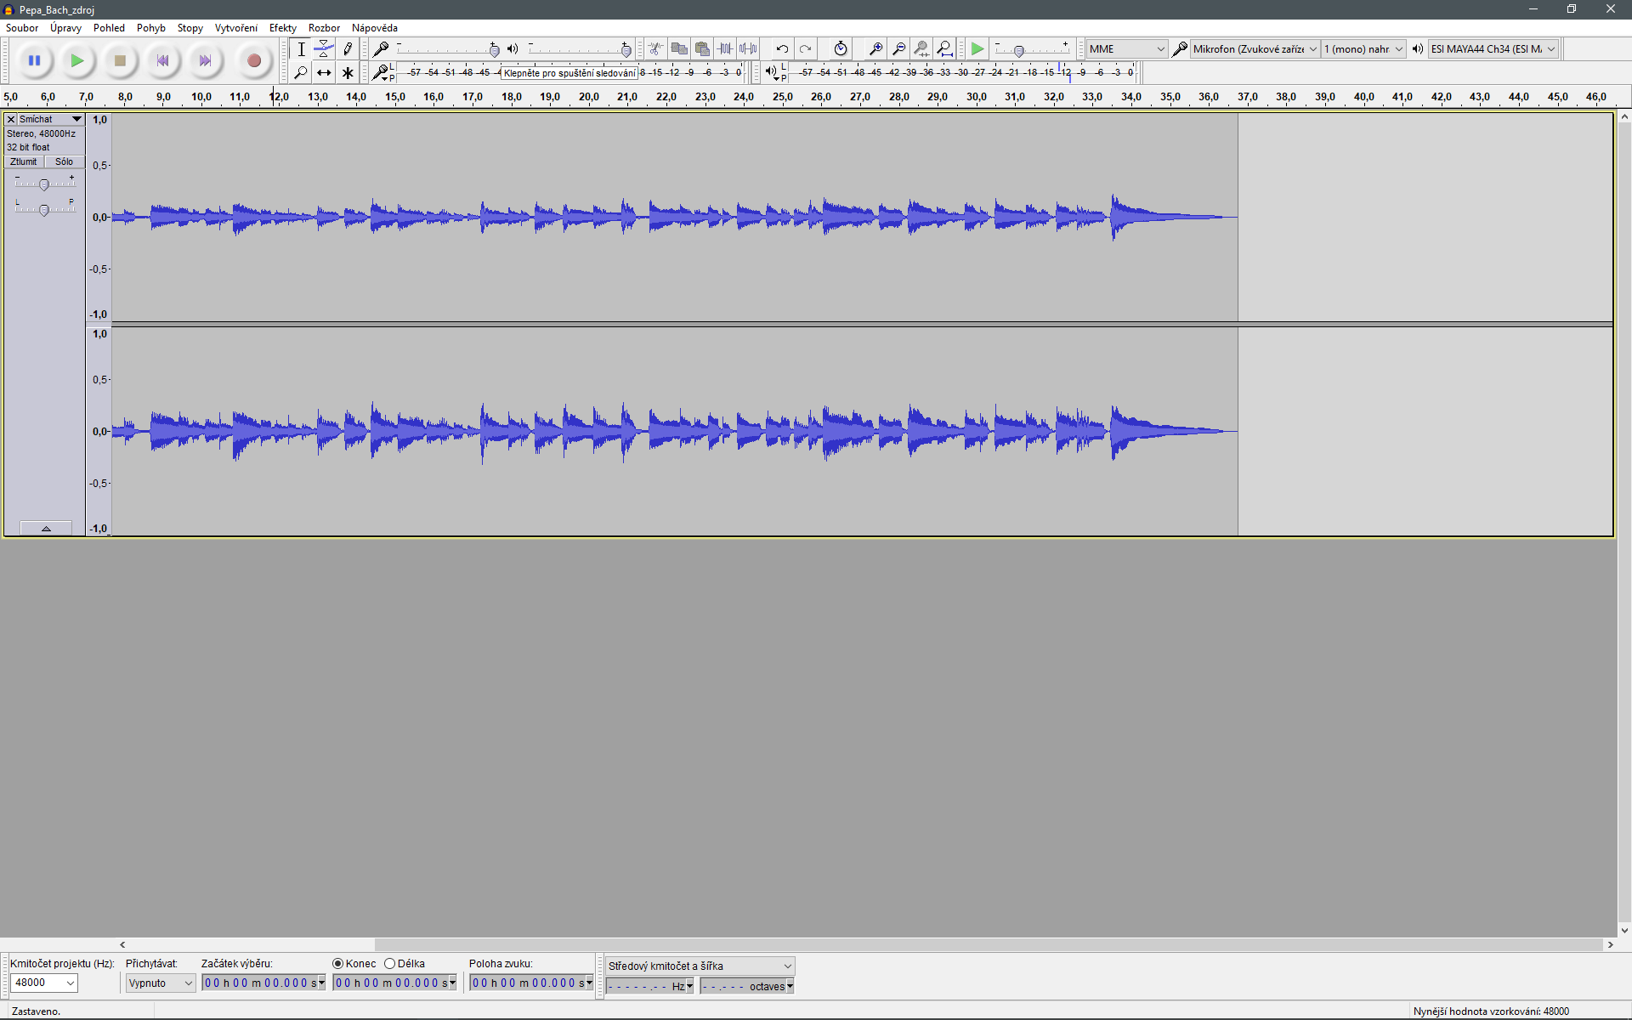The width and height of the screenshot is (1632, 1020).
Task: Click the Play-at-speed green arrow
Action: click(977, 48)
